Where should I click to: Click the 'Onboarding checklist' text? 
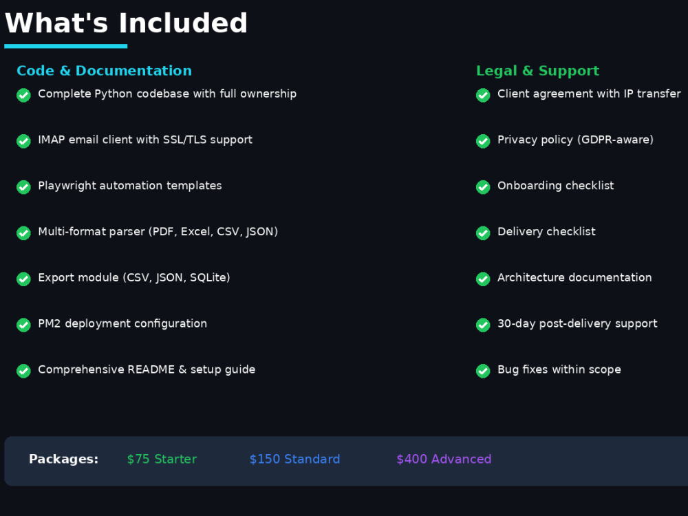[555, 186]
